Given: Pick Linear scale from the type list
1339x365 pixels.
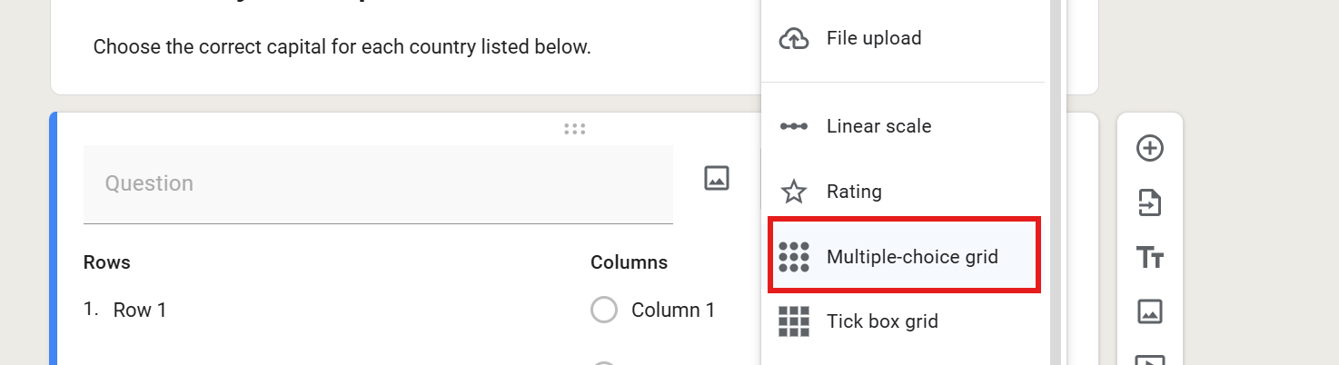Looking at the screenshot, I should point(905,126).
